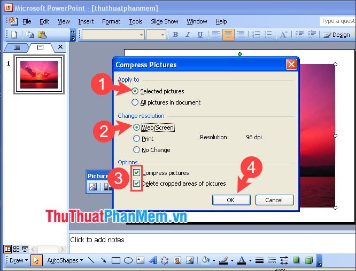
Task: Insert Picture from file in Drawing toolbar
Action: point(190,260)
